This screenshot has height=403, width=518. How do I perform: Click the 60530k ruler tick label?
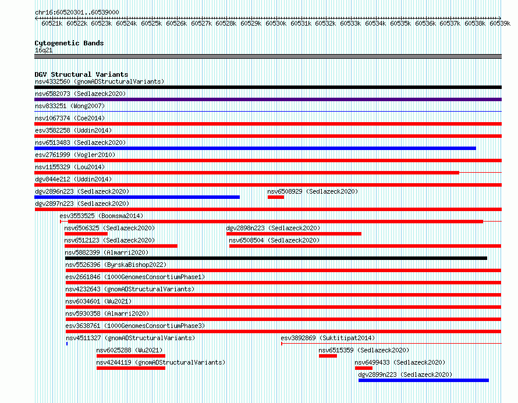276,23
